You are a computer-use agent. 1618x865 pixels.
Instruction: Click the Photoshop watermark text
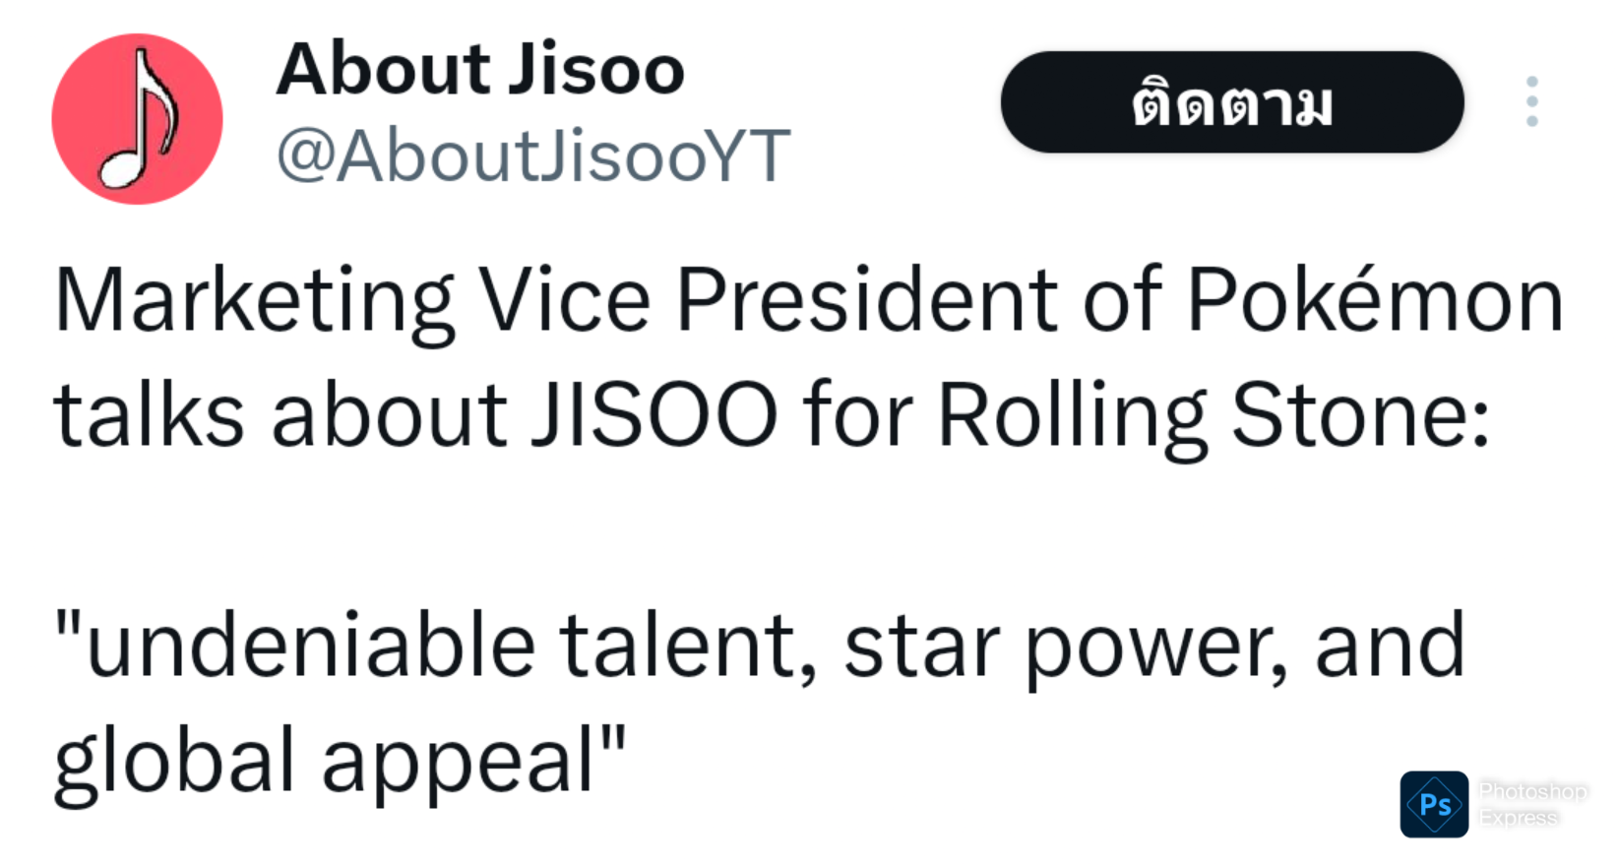pyautogui.click(x=1532, y=791)
